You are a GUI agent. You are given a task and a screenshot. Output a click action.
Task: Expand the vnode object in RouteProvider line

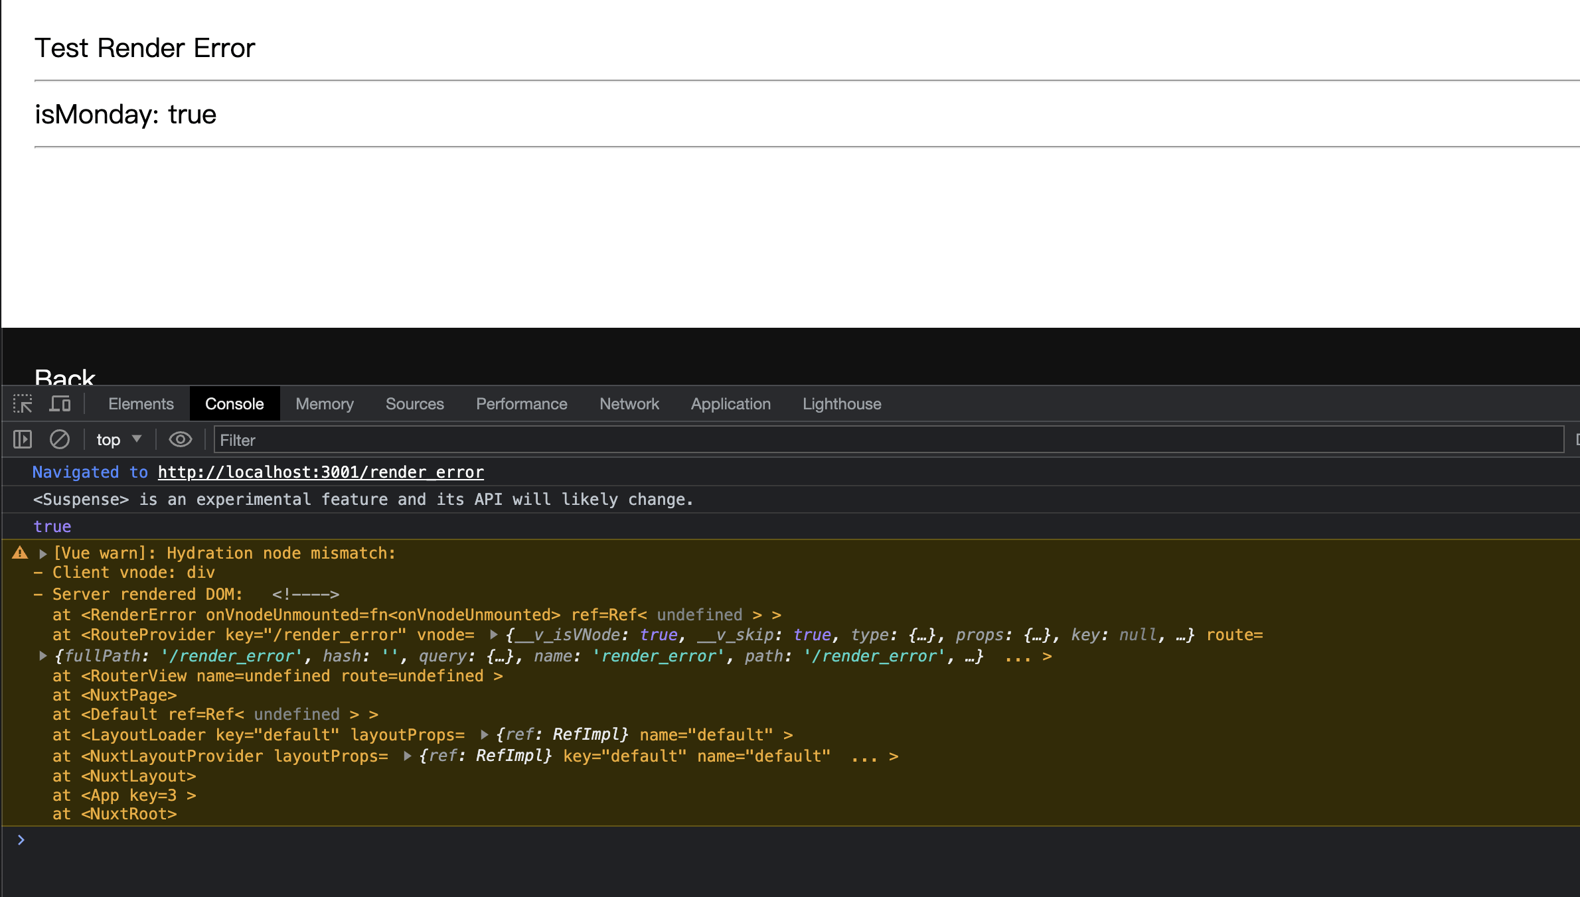[494, 635]
